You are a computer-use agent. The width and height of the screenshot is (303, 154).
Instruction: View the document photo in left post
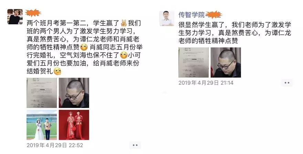click(42, 93)
